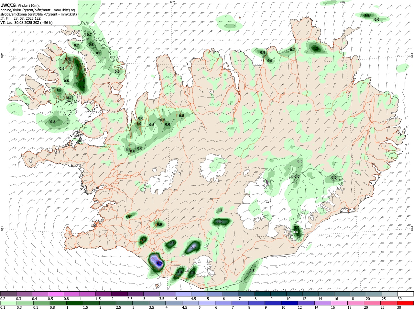Select the magenta-pink swatch above the upper 0.5 label
This screenshot has height=310, width=414.
point(56,294)
